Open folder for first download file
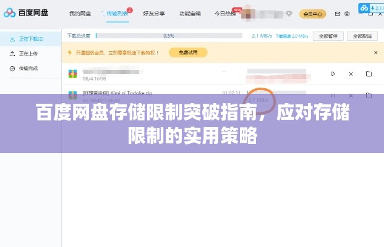The image size is (384, 247). pos(369,73)
